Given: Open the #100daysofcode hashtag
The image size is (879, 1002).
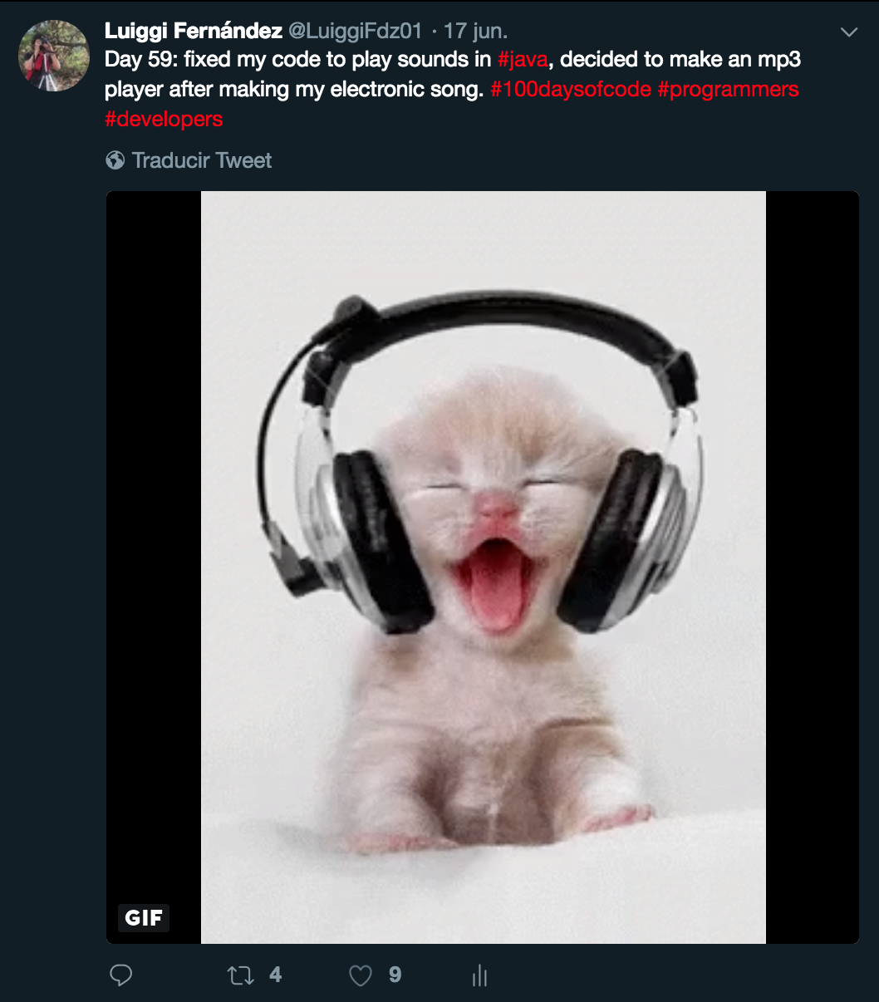Looking at the screenshot, I should (571, 90).
